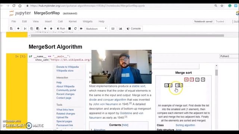239x134 pixels.
Task: Open the command palette keyboard icon
Action: point(113,29)
